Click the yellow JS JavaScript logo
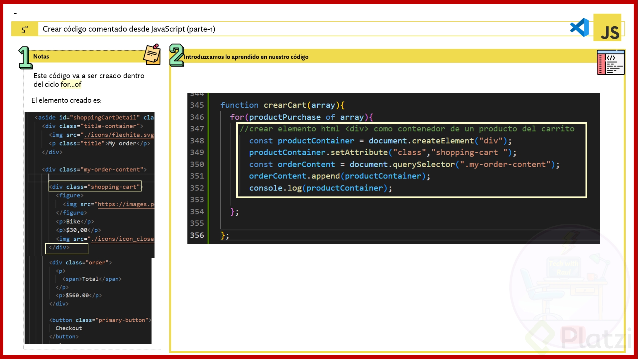This screenshot has width=638, height=359. [x=607, y=28]
